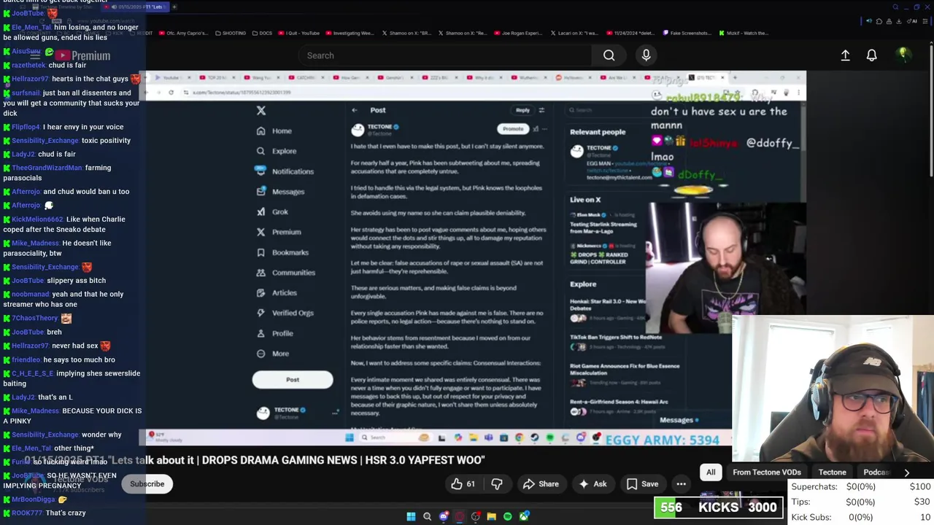
Task: Click Communities in the X sidebar
Action: [285, 272]
